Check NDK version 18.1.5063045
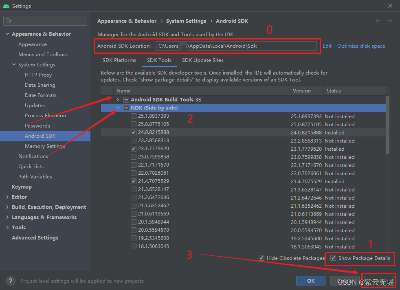The width and height of the screenshot is (400, 290). [134, 246]
